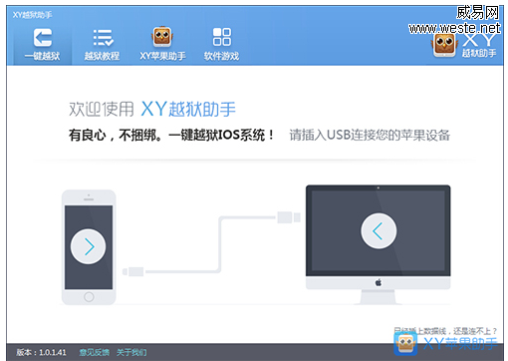
Task: Open the XY苹果助手 owl icon in the toolbar
Action: click(162, 37)
